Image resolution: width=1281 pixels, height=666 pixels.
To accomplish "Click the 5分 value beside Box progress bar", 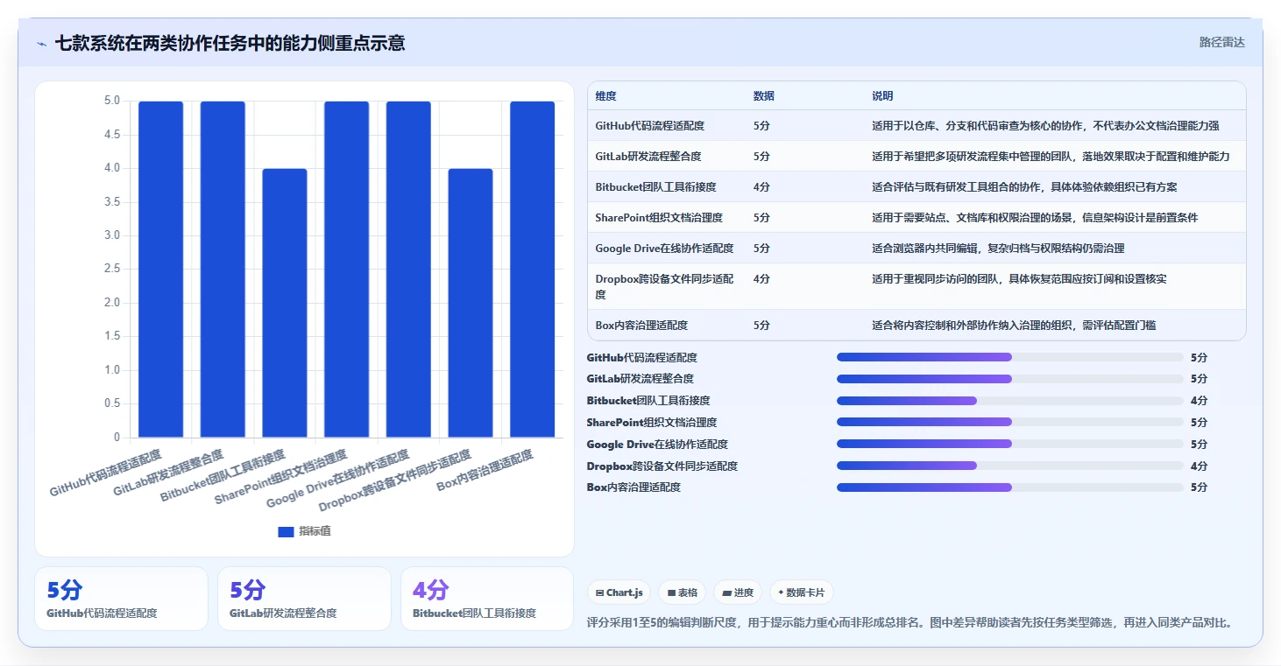I will (1199, 487).
